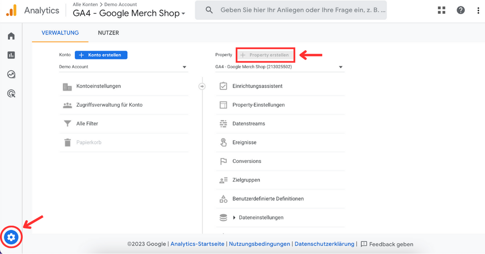Expand the Dateneinstellungen section
The height and width of the screenshot is (254, 485).
[235, 218]
